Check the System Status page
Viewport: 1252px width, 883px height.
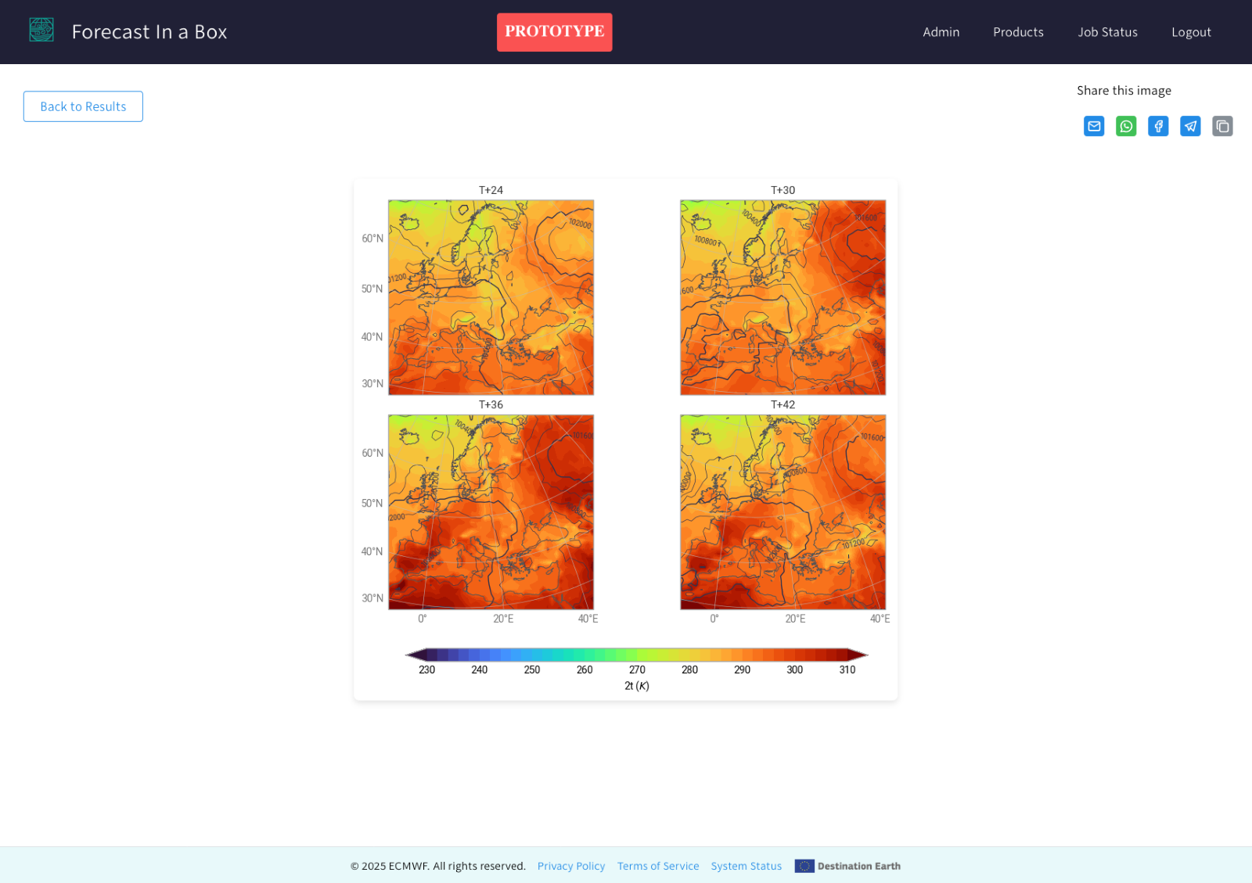[746, 866]
